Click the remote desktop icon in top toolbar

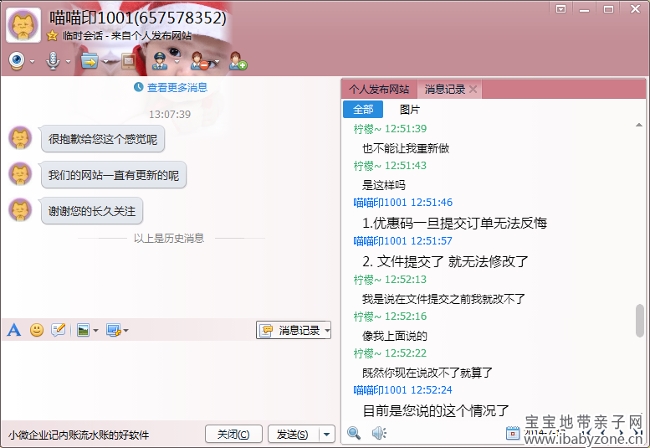pos(129,61)
